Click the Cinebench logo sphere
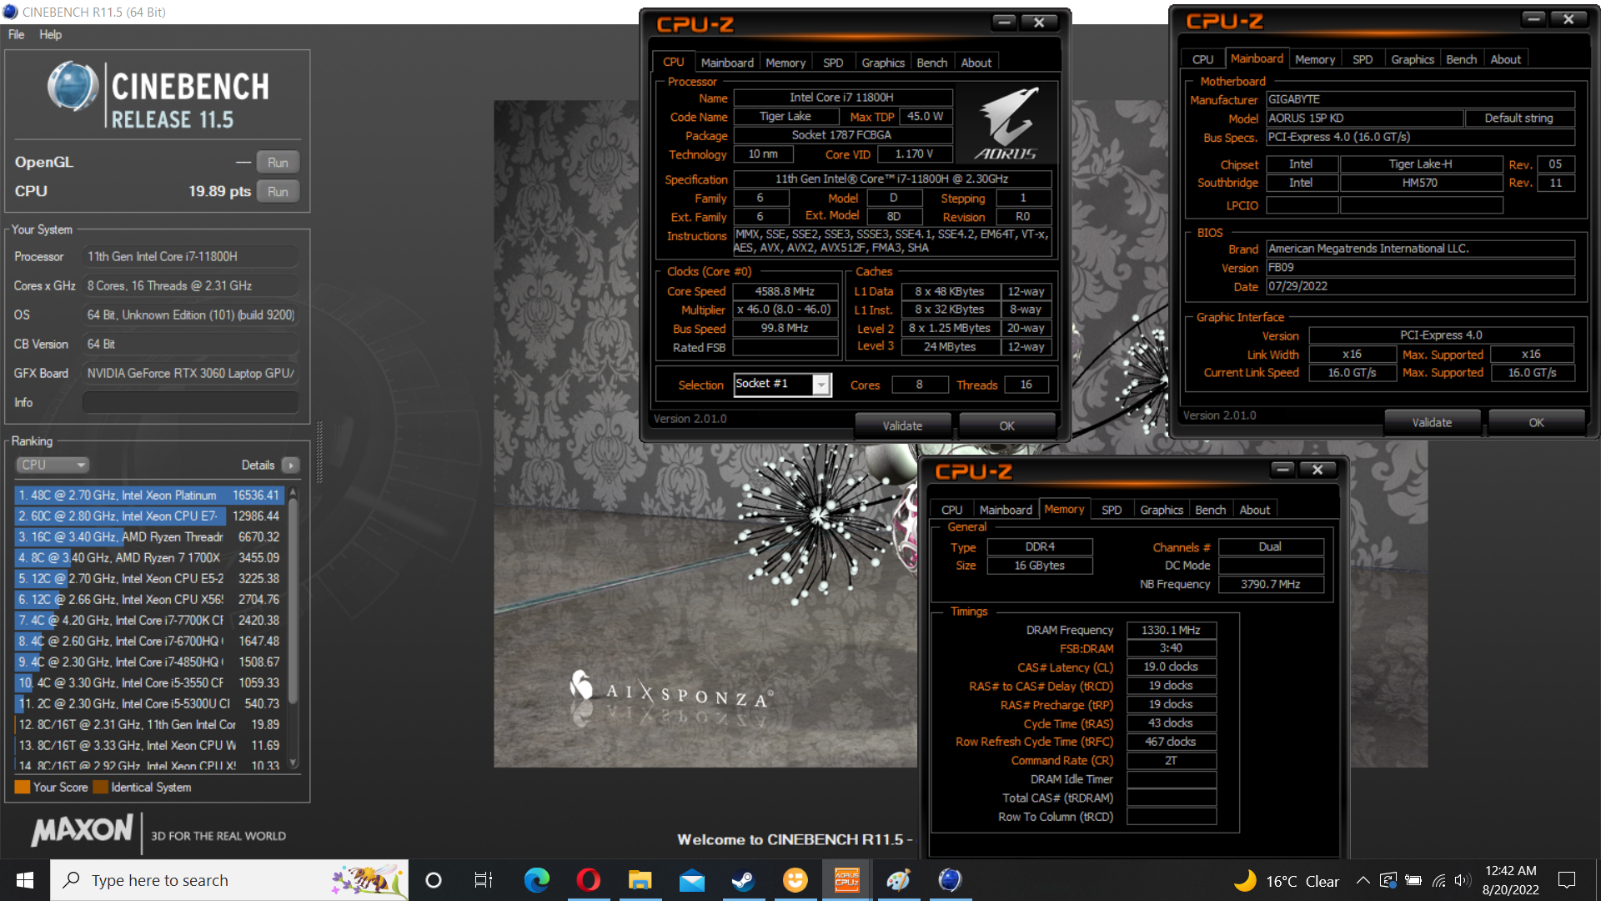This screenshot has width=1601, height=901. pos(73,87)
